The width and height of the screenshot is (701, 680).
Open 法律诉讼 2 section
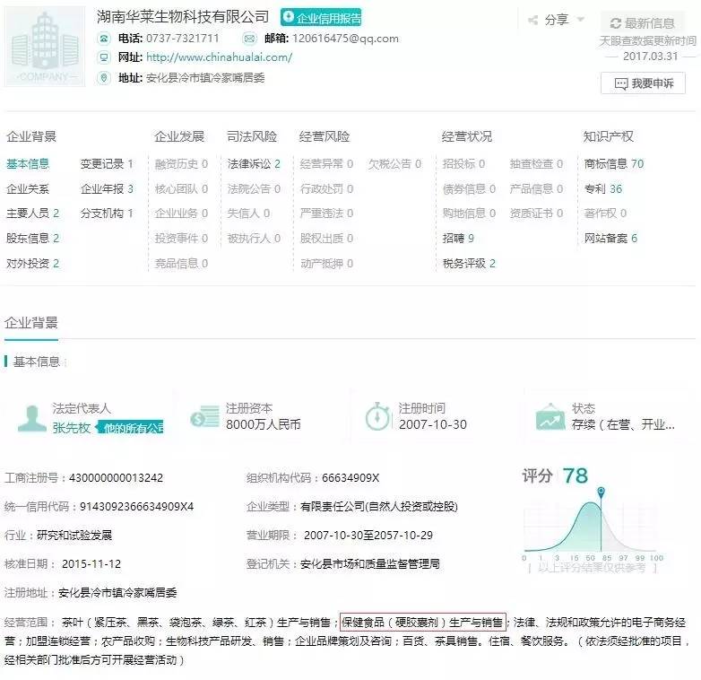click(254, 164)
